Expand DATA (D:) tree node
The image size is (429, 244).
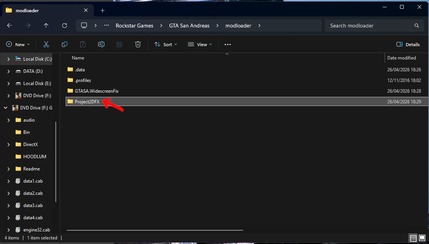(8, 71)
